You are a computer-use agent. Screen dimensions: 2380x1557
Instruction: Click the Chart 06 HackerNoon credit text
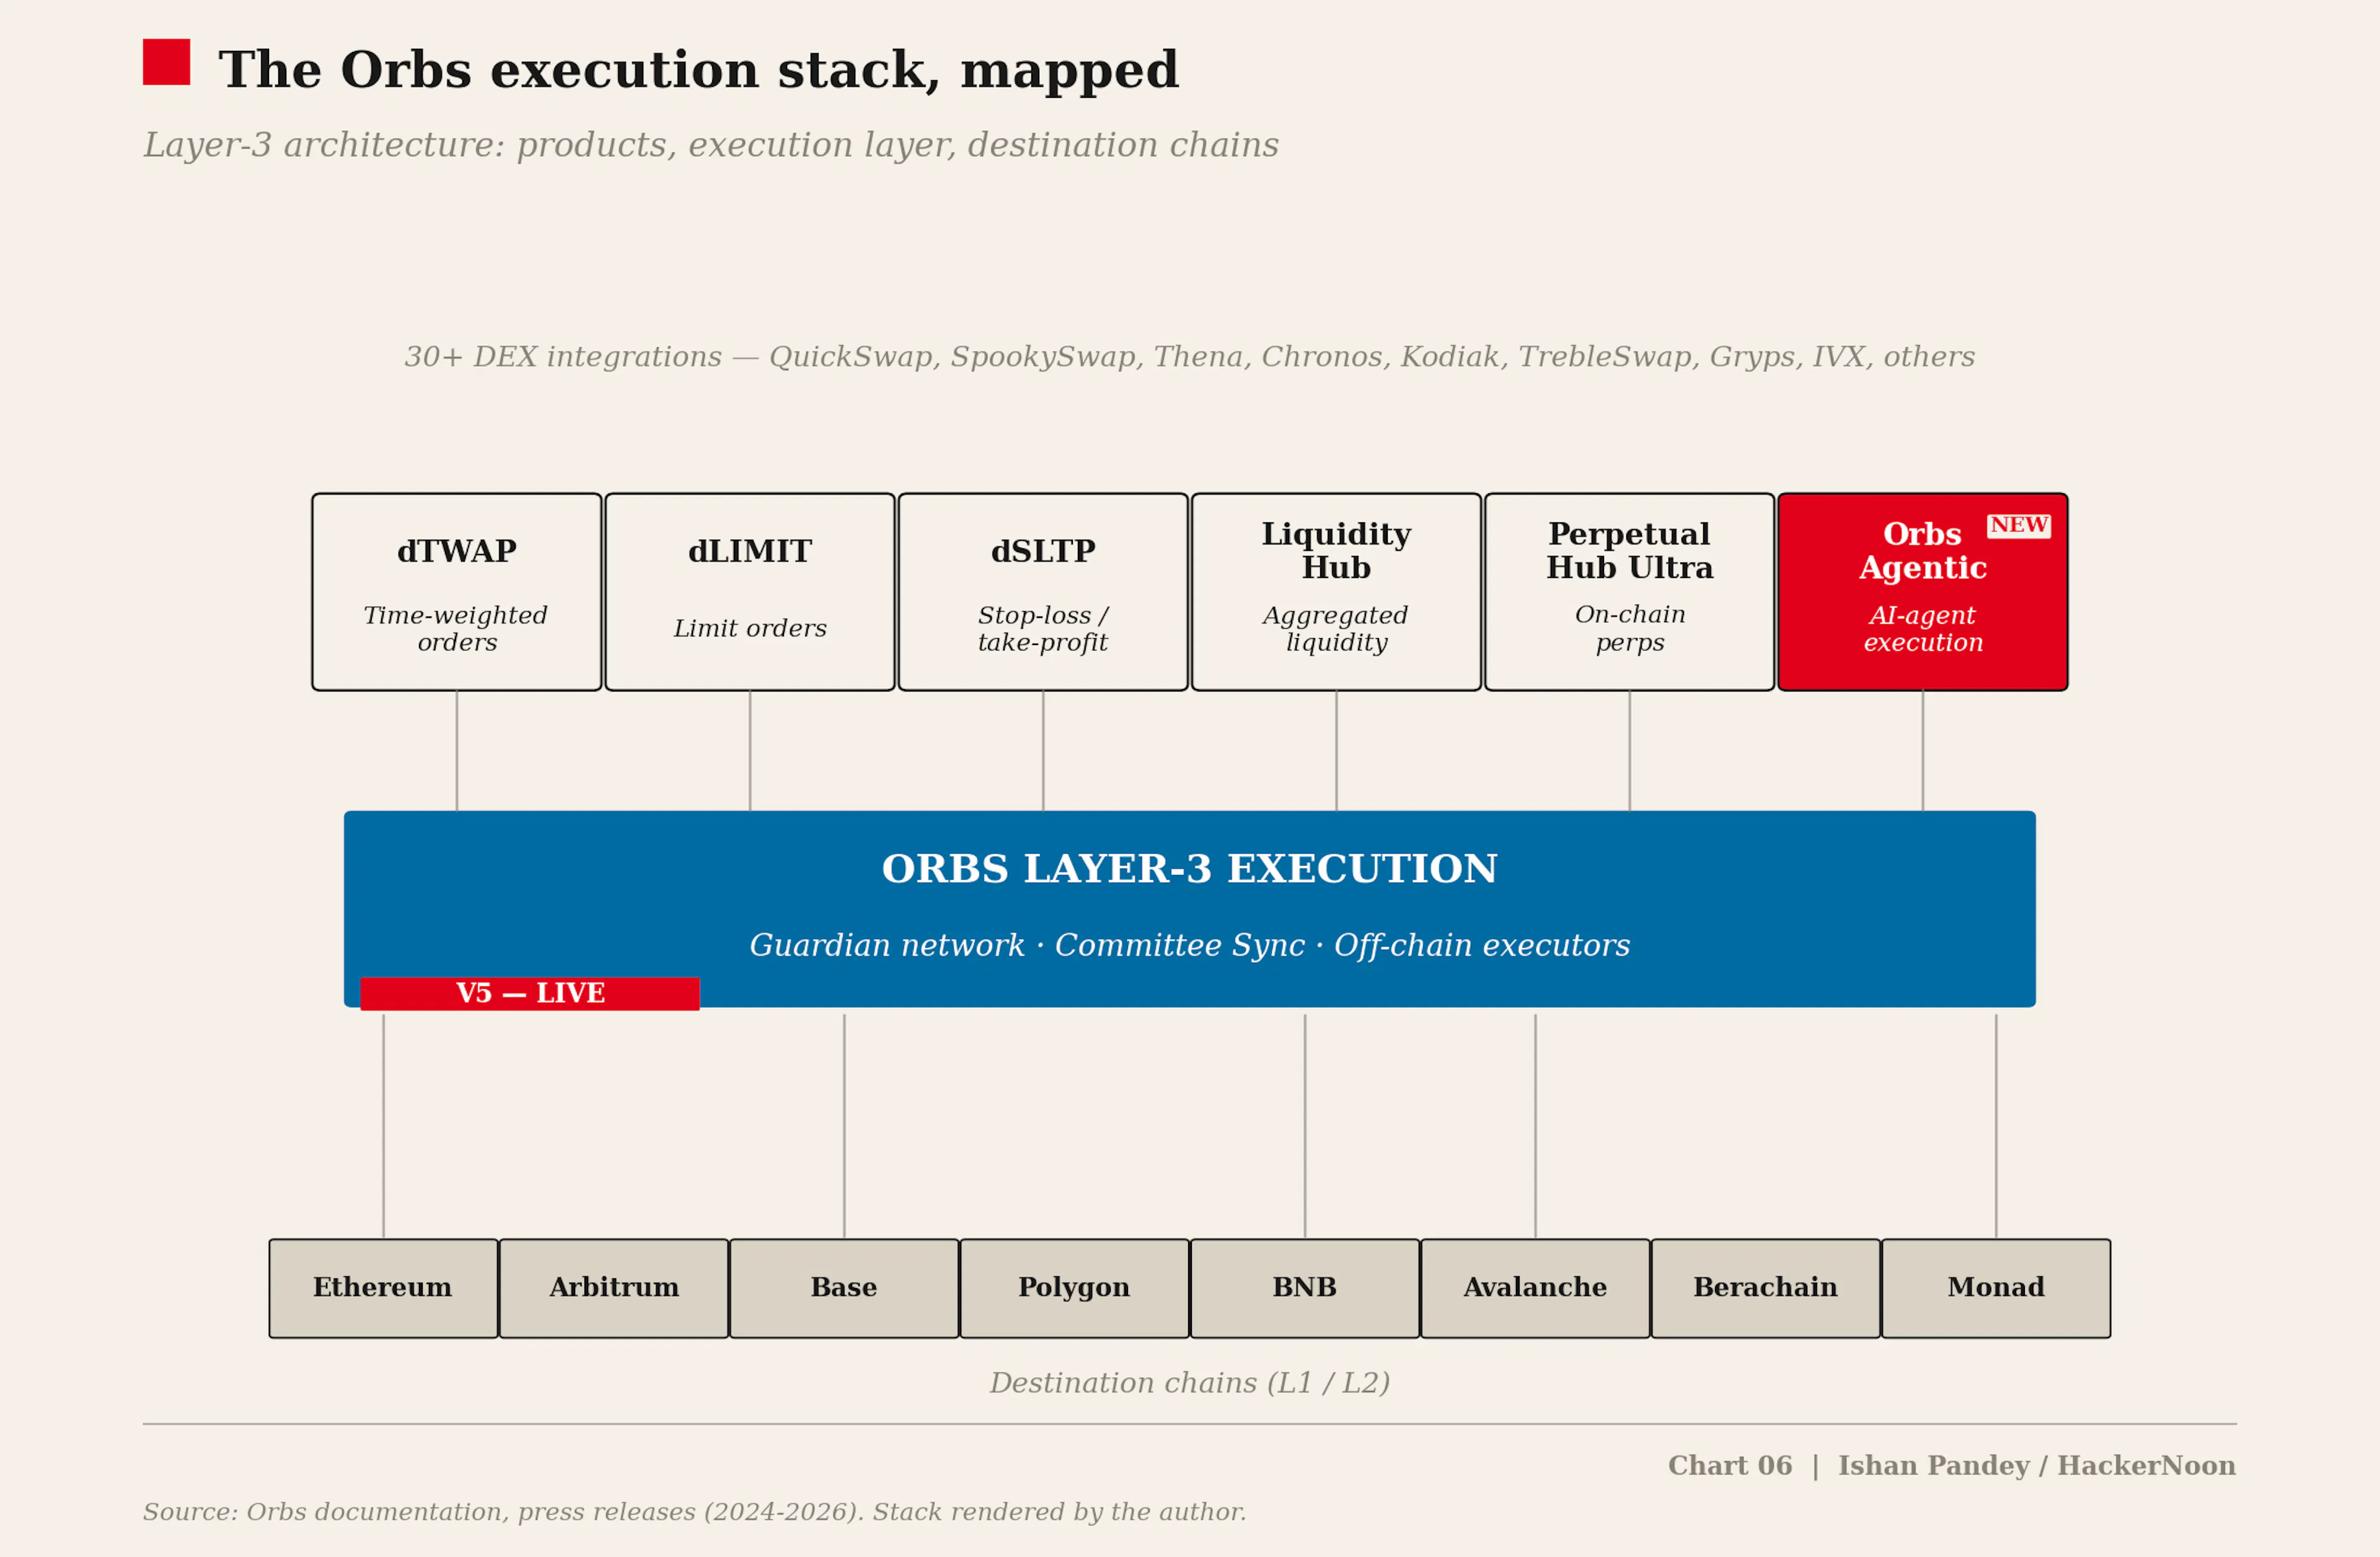coord(1952,1465)
